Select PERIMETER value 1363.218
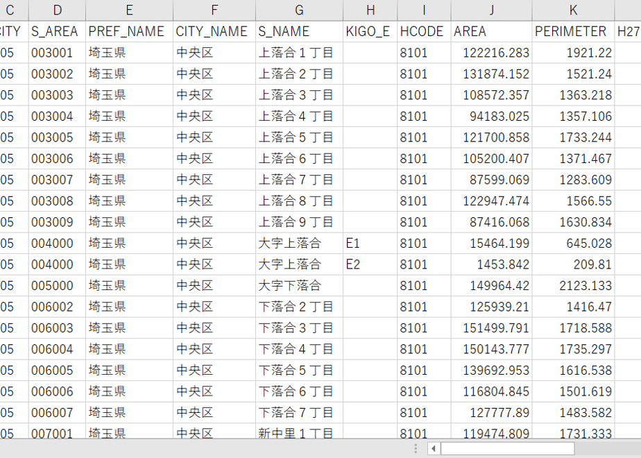The height and width of the screenshot is (458, 641). (x=573, y=95)
